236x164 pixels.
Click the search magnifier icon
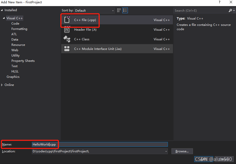click(230, 11)
